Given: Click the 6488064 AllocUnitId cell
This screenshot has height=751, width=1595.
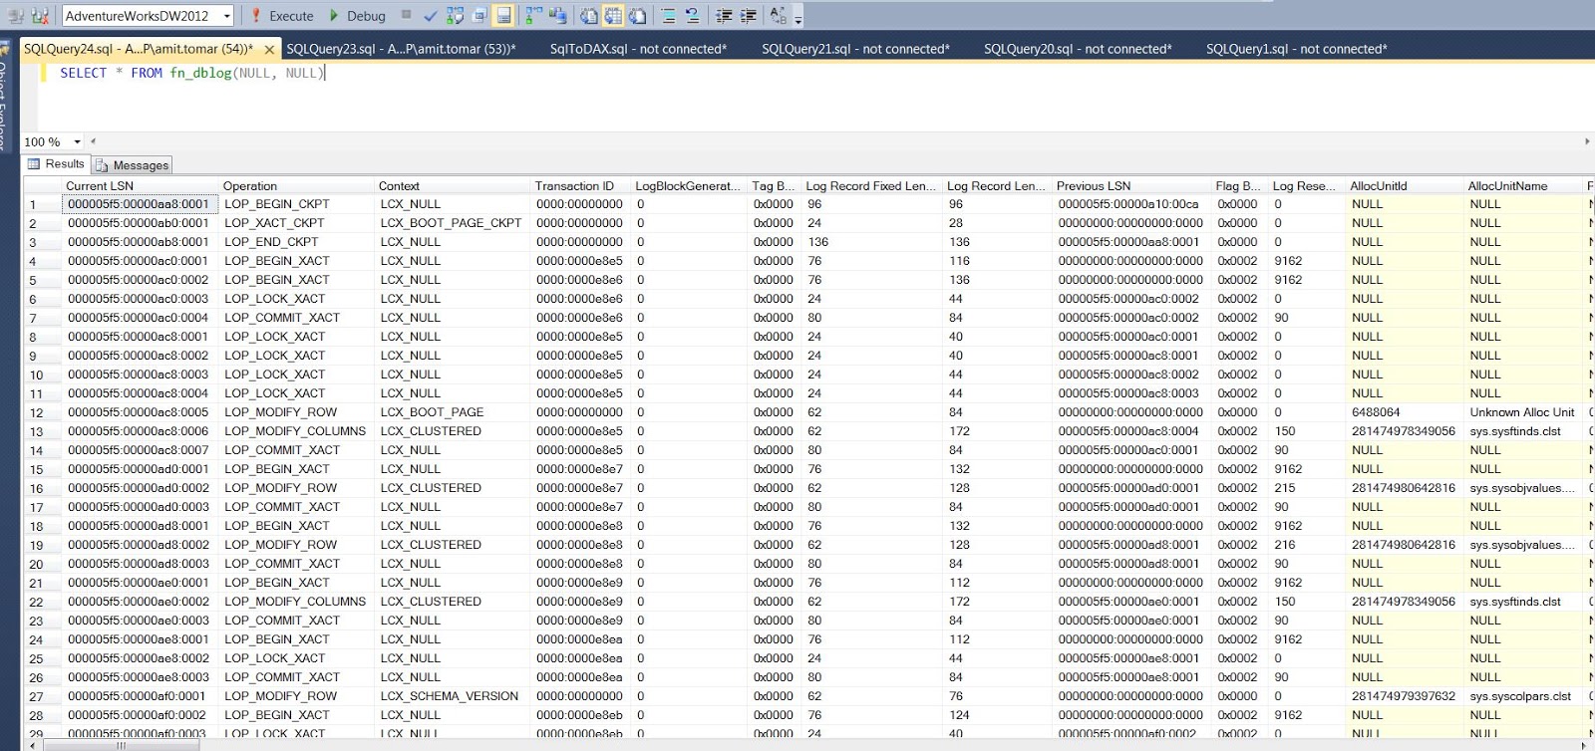Looking at the screenshot, I should point(1404,412).
